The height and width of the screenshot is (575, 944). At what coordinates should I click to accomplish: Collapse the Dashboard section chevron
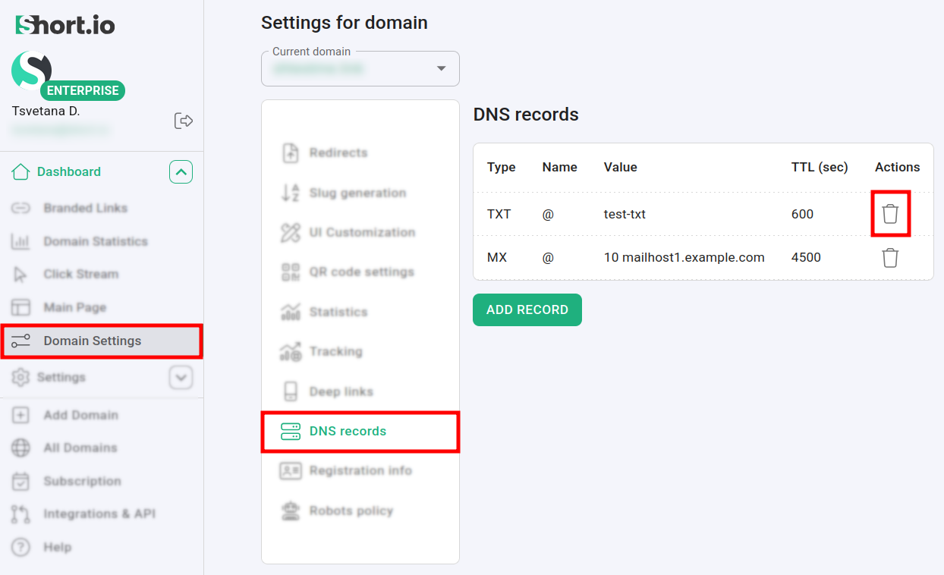pos(181,172)
